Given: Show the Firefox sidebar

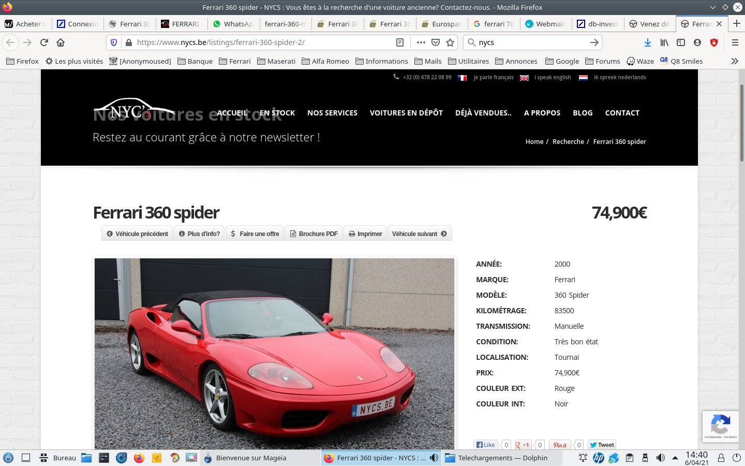Looking at the screenshot, I should coord(681,42).
